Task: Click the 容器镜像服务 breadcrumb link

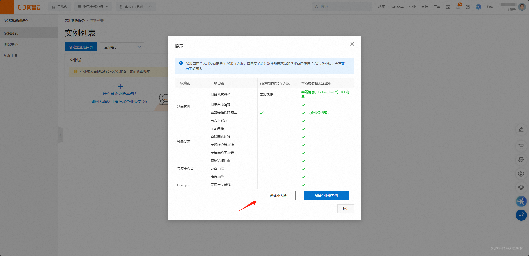Action: 75,21
